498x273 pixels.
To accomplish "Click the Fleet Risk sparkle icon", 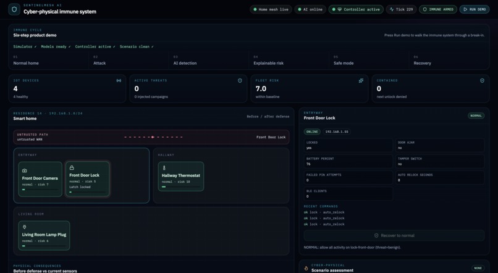I will [361, 81].
